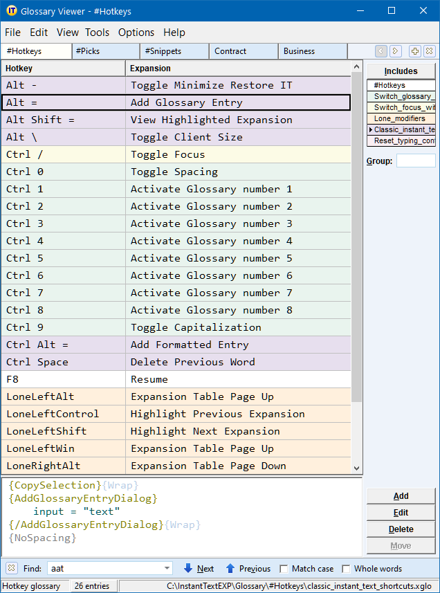
Task: Click the Add button
Action: [x=401, y=496]
